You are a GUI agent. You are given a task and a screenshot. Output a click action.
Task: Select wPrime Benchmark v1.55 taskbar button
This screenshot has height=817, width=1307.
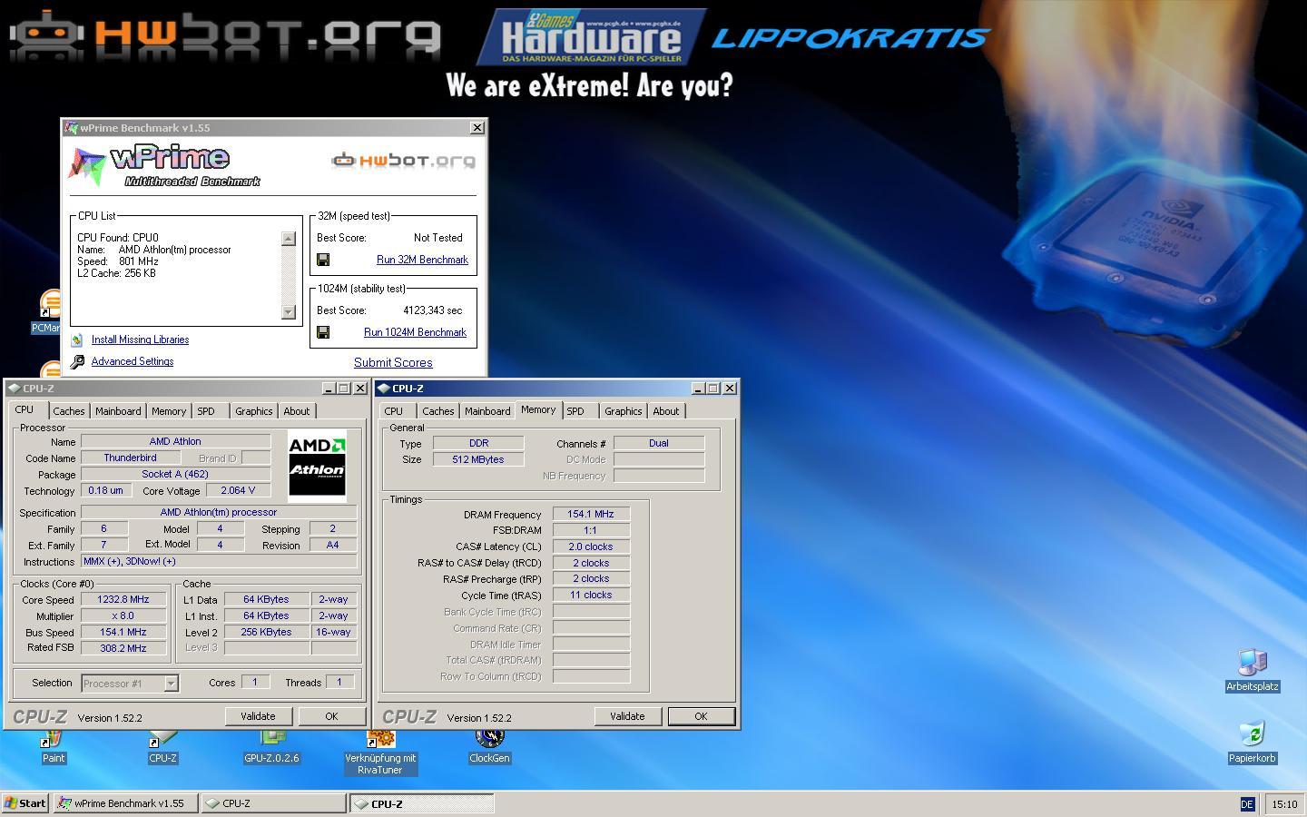125,803
